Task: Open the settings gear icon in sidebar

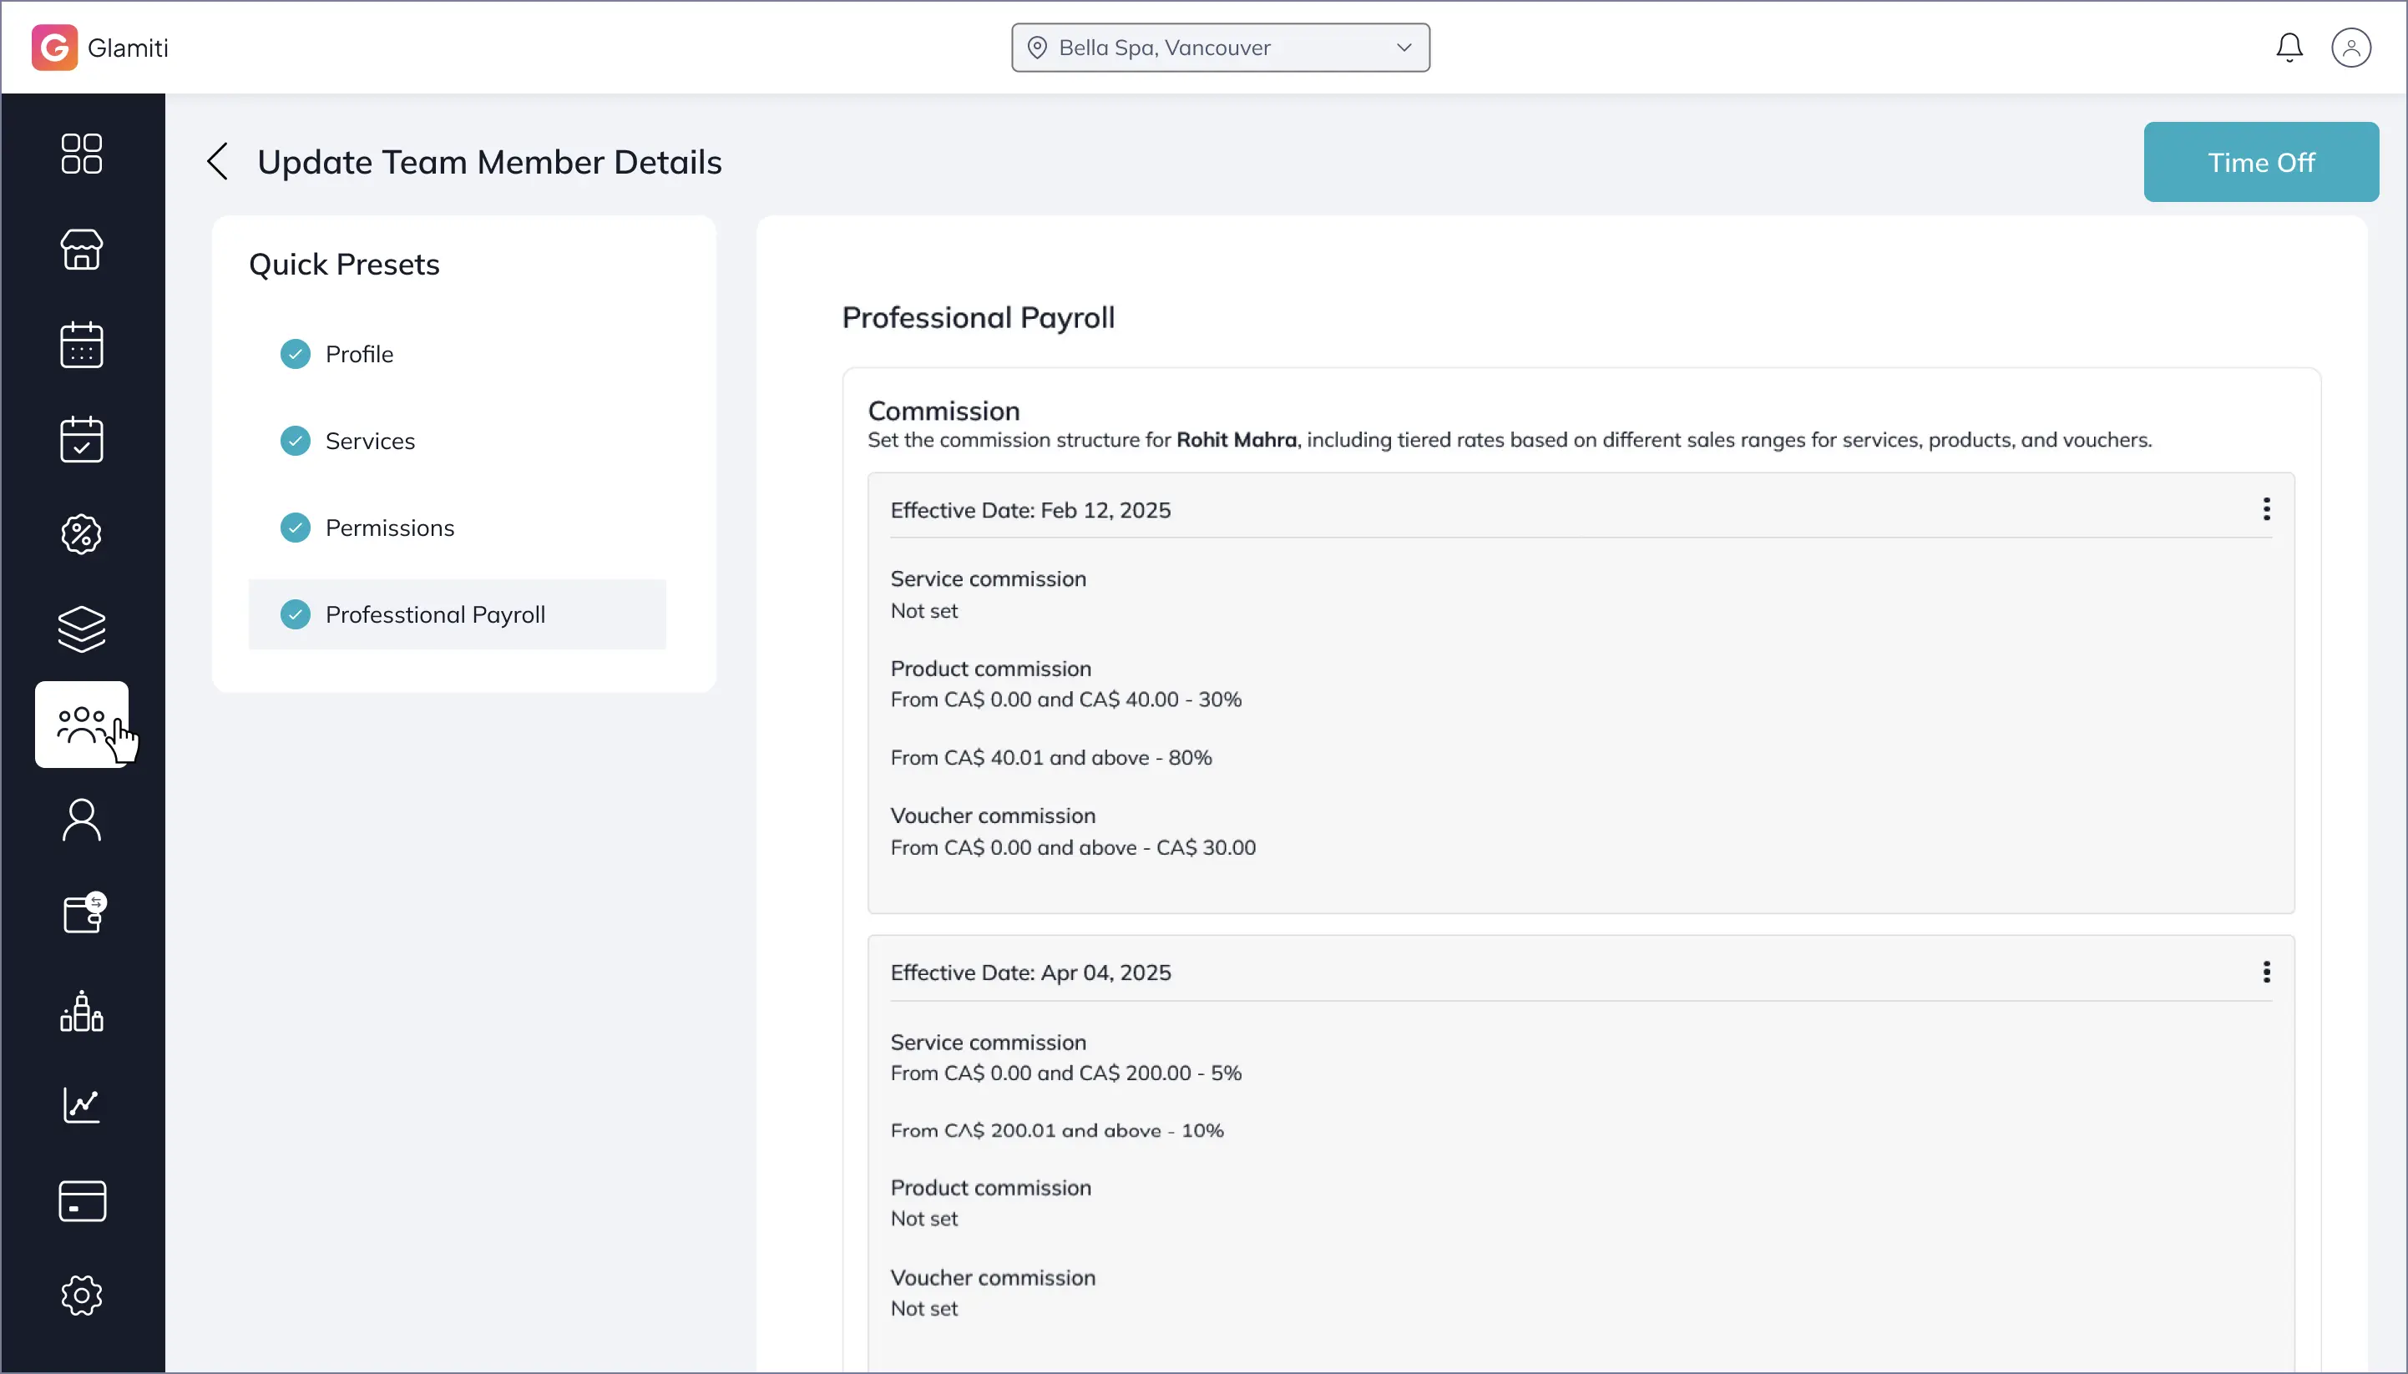Action: [x=81, y=1296]
